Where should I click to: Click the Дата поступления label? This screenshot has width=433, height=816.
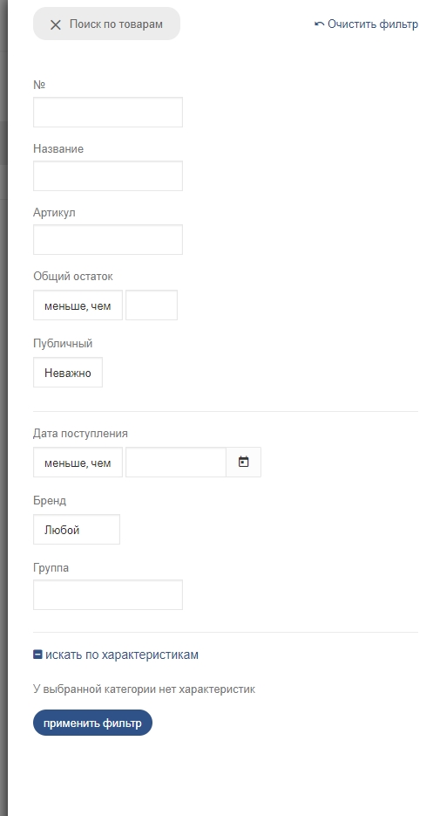pyautogui.click(x=80, y=434)
